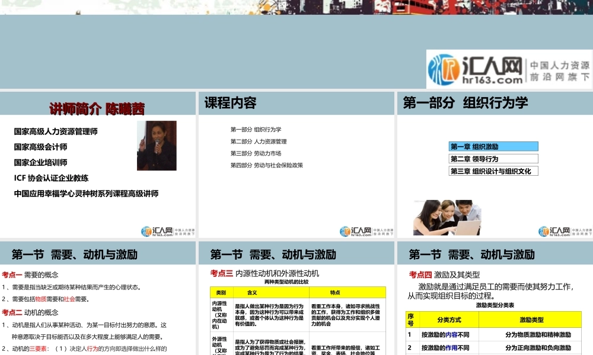
Task: Click the 考点四 激励及其类型 heading
Action: click(444, 275)
